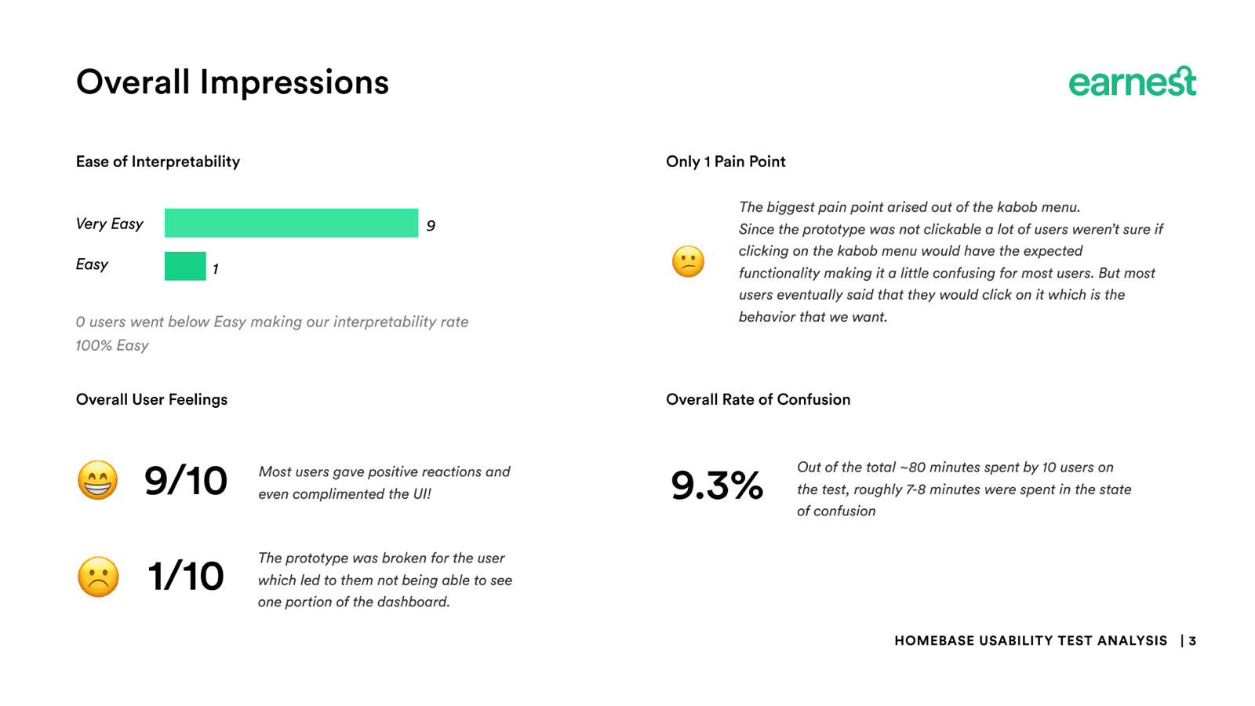Click the 9/10 score text
The image size is (1255, 706).
pyautogui.click(x=186, y=481)
